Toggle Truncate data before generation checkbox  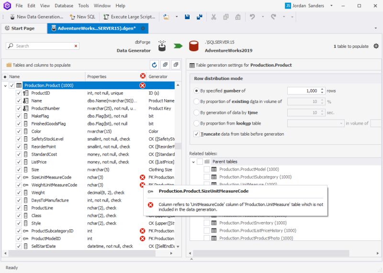click(x=196, y=134)
